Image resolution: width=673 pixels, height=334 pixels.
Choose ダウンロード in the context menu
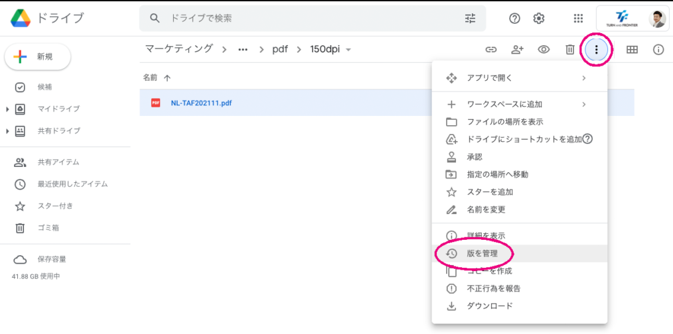point(490,306)
